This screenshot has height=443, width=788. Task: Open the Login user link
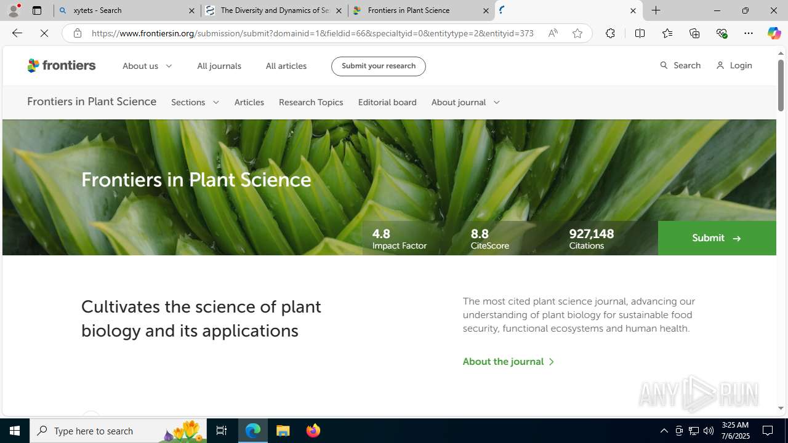pyautogui.click(x=734, y=65)
